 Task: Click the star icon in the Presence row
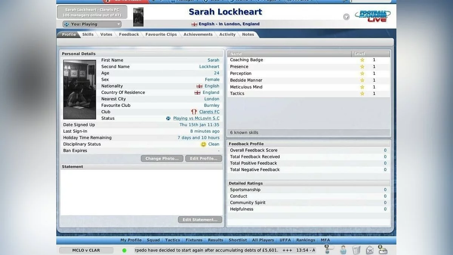(362, 67)
